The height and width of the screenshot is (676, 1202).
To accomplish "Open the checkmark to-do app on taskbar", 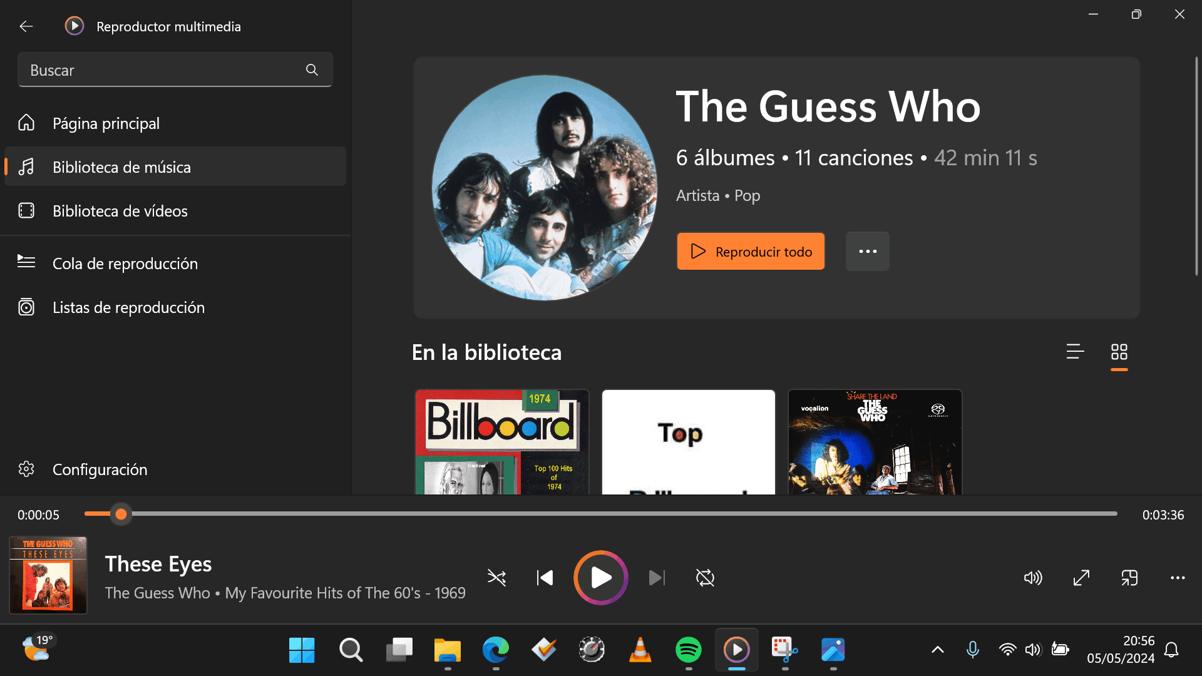I will pos(544,650).
